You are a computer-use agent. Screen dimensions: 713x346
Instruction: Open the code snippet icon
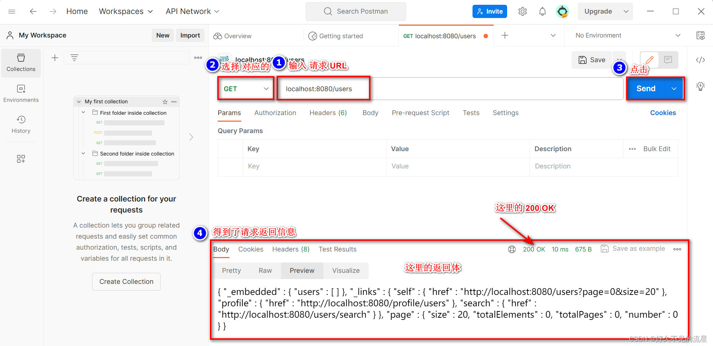[700, 60]
